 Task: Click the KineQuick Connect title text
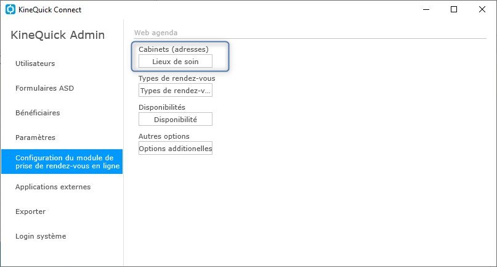[x=50, y=10]
